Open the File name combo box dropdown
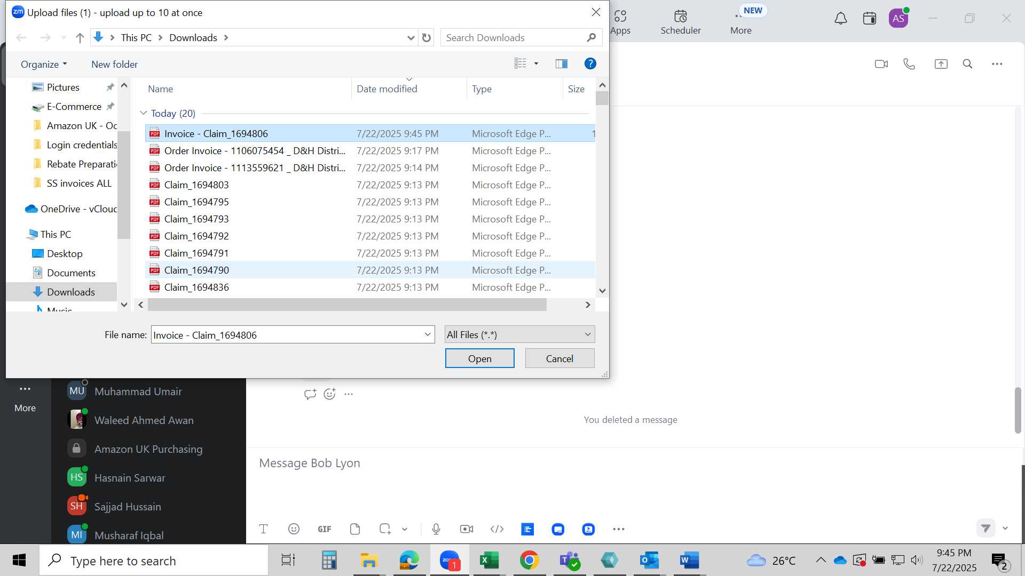Screen dimensions: 1025x576 [x=428, y=335]
